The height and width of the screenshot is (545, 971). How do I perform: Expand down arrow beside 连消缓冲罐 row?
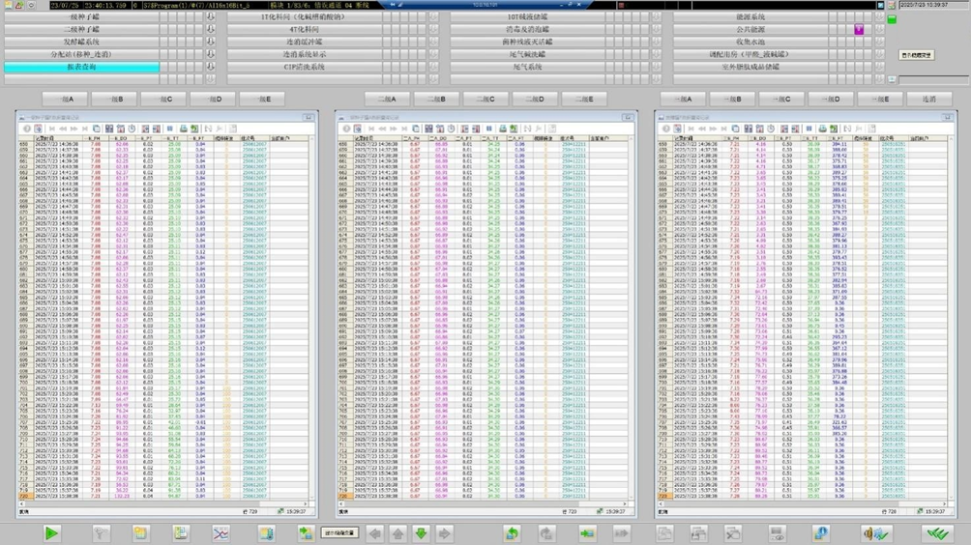(x=433, y=43)
